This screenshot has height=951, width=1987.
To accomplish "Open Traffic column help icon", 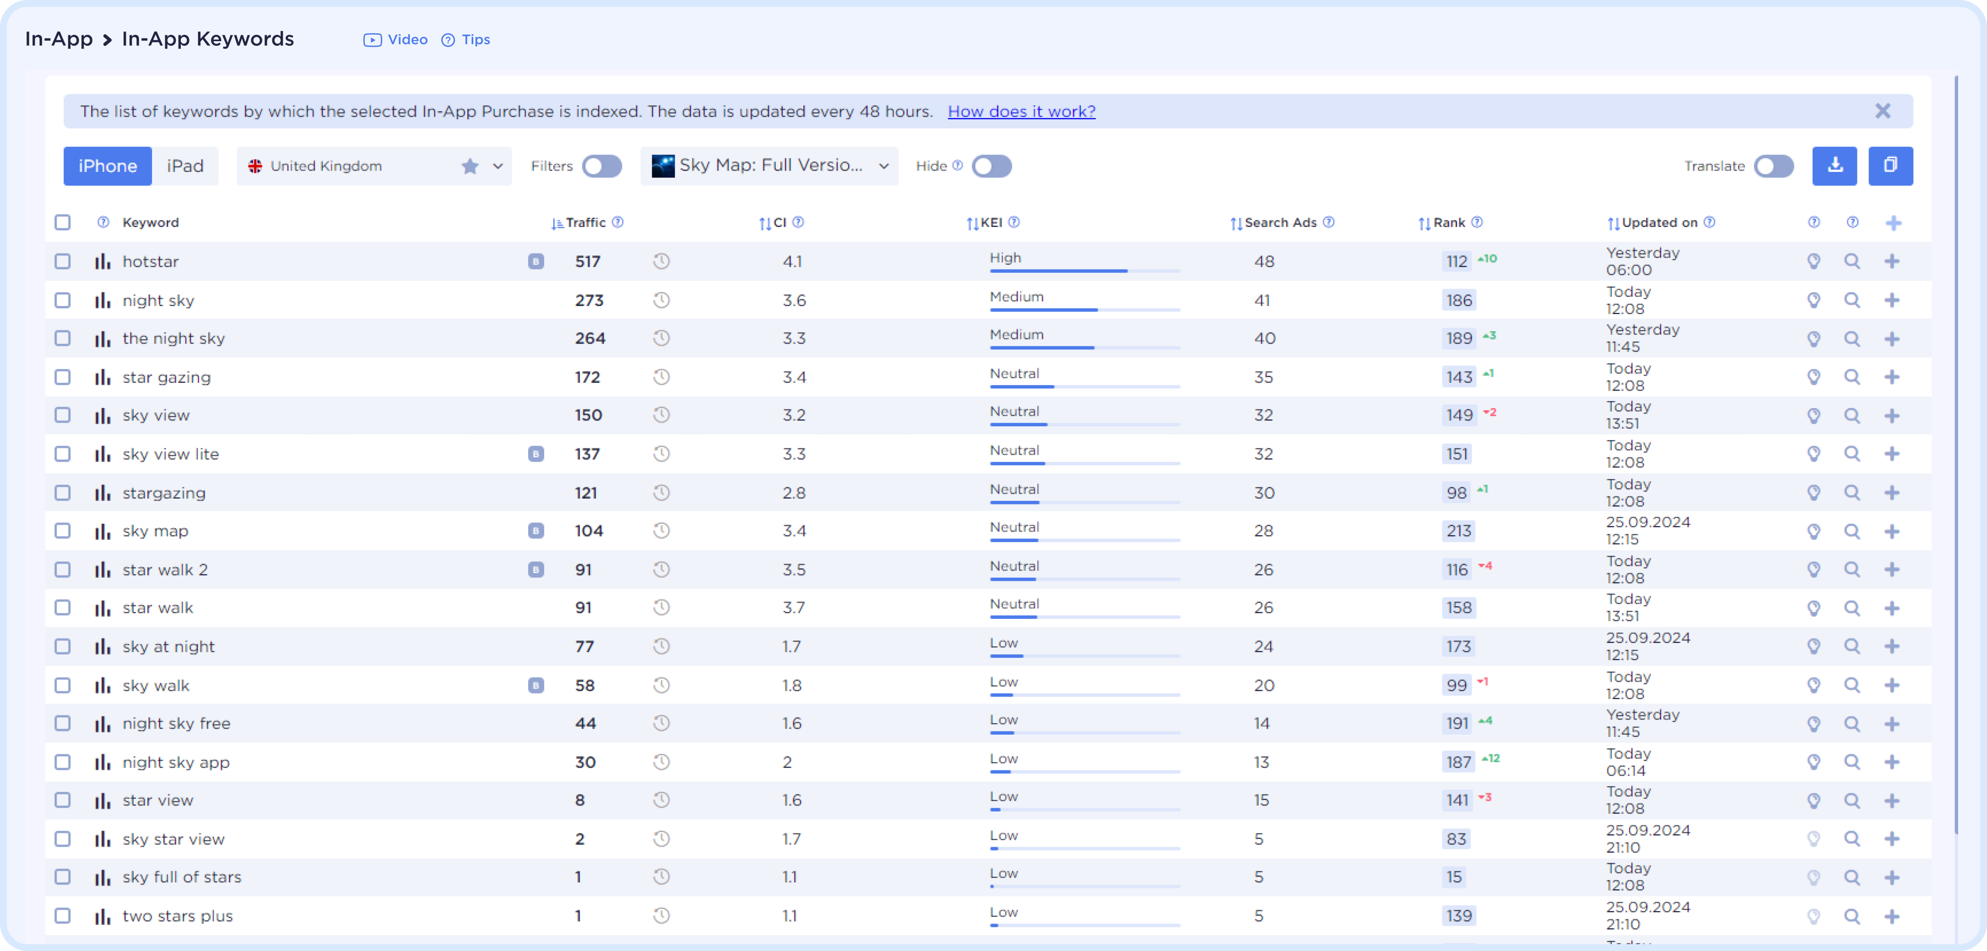I will 618,222.
